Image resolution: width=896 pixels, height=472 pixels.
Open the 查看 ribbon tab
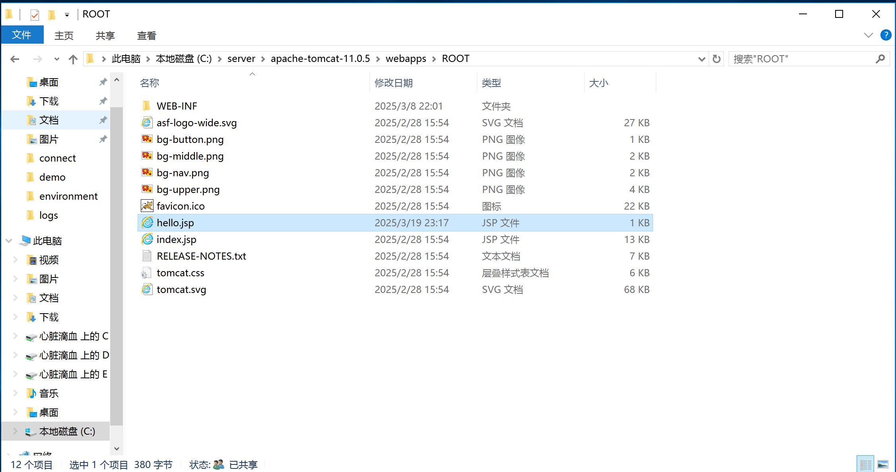point(146,36)
